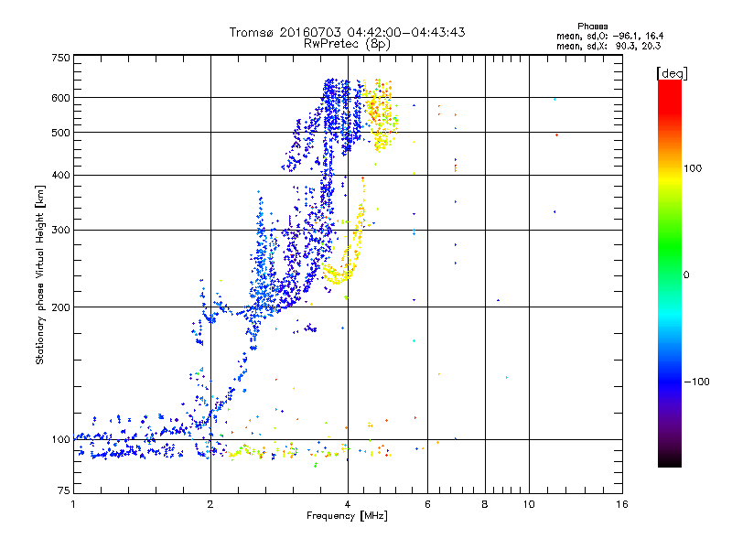Click the colorbar label '100'
Viewport: 732px width, 549px height.
pos(693,168)
